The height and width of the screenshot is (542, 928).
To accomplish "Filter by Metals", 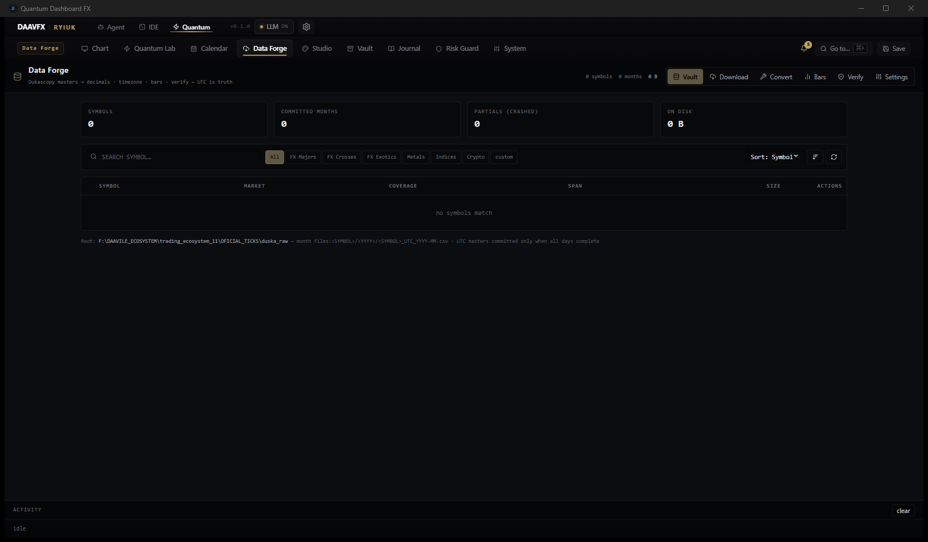I will 416,157.
